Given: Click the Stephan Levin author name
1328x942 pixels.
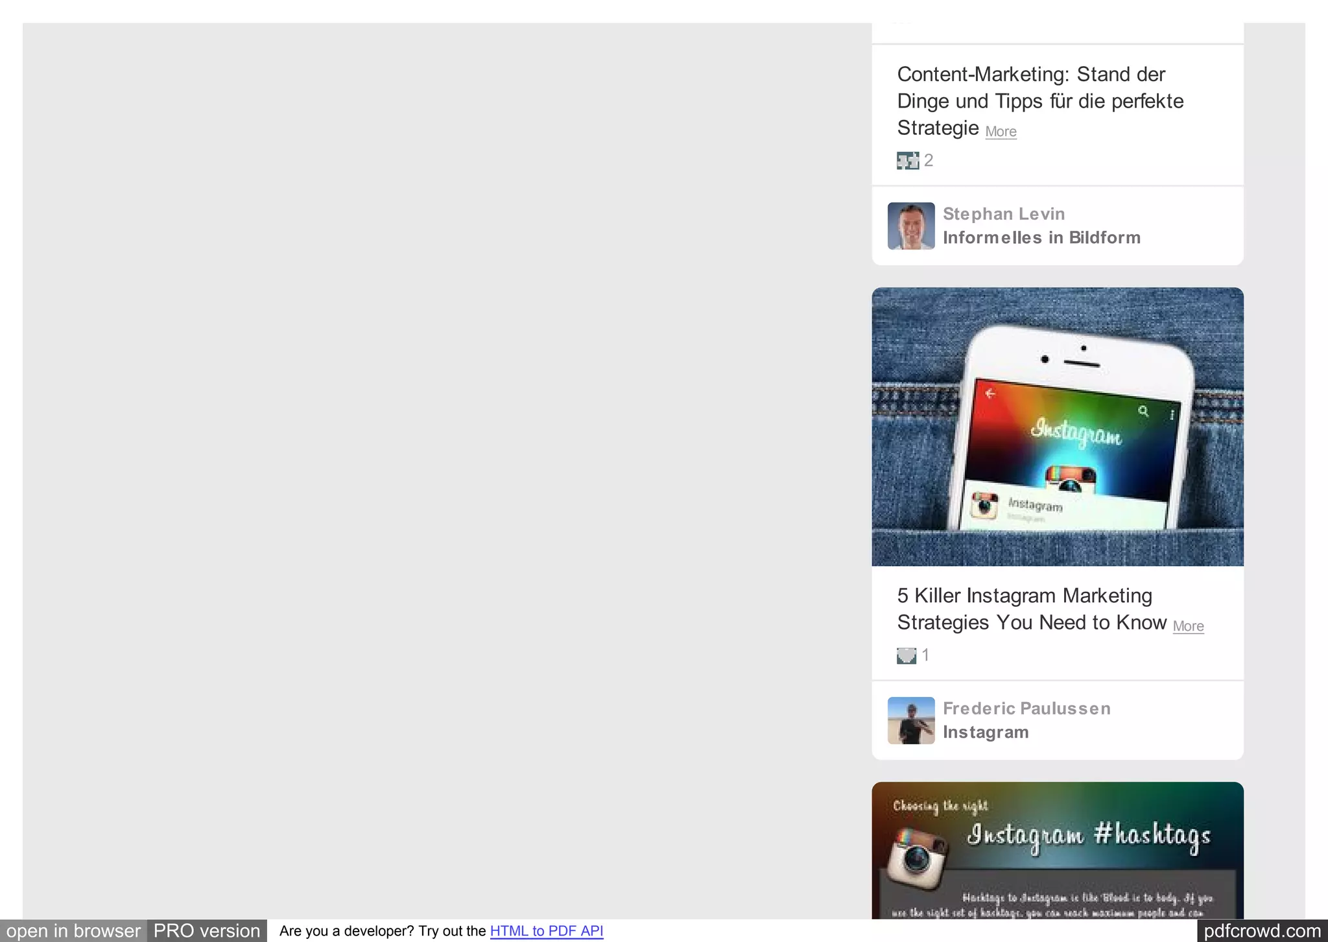Looking at the screenshot, I should pos(1003,214).
